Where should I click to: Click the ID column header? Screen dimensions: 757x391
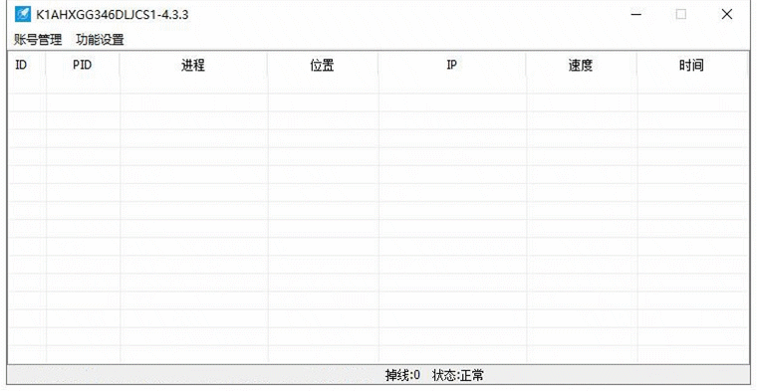[27, 65]
